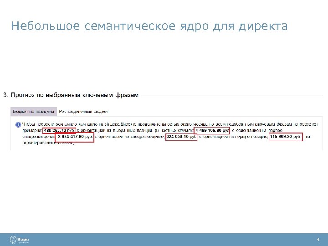Viewport: 328px width, 246px height.
Task: Click the Sape logo in the footer
Action: tap(19, 240)
